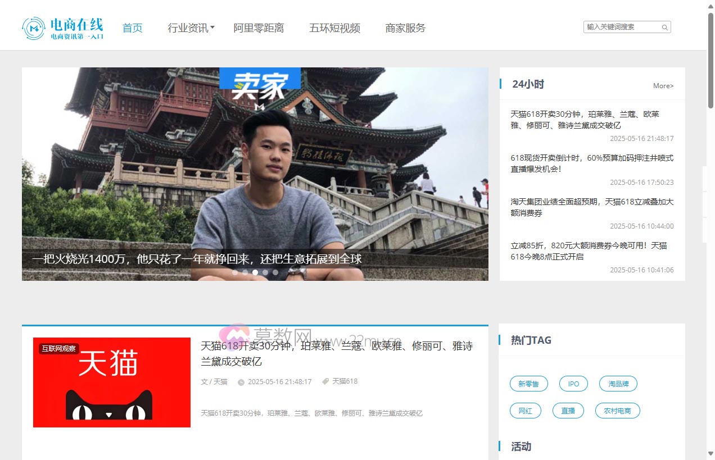Switch to the last carousel dot
The width and height of the screenshot is (715, 460).
point(275,272)
